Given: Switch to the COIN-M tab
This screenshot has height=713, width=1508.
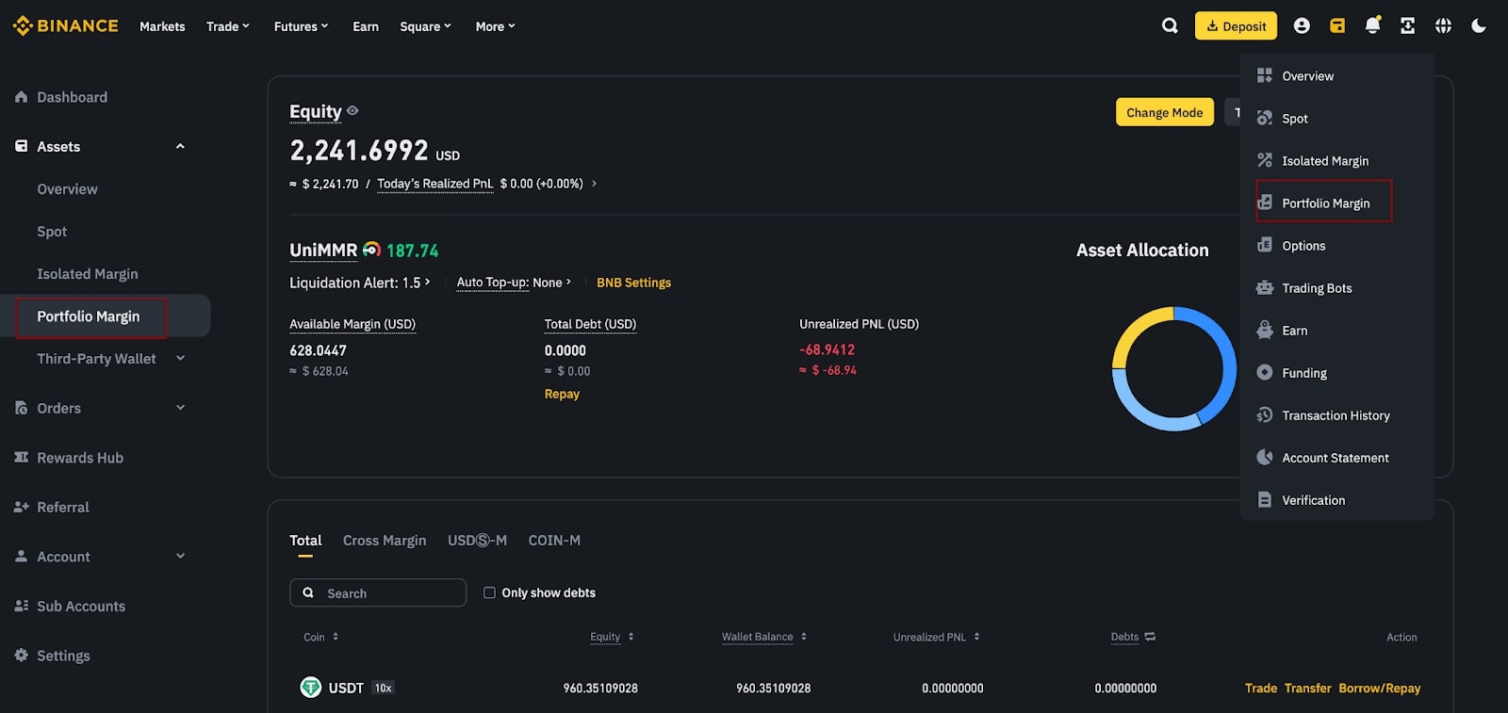Looking at the screenshot, I should (x=554, y=541).
